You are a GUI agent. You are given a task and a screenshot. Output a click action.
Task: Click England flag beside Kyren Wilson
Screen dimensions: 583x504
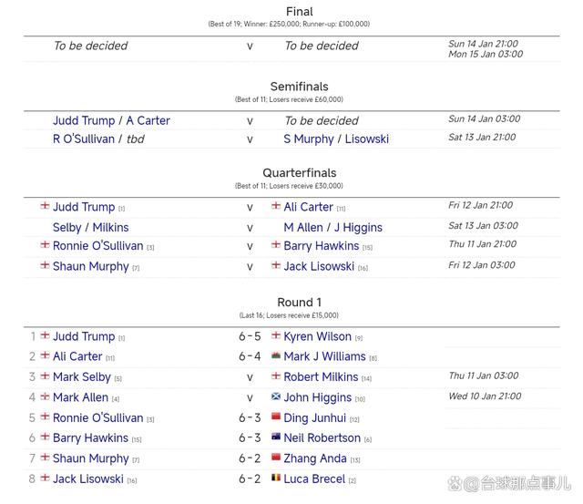pos(276,335)
